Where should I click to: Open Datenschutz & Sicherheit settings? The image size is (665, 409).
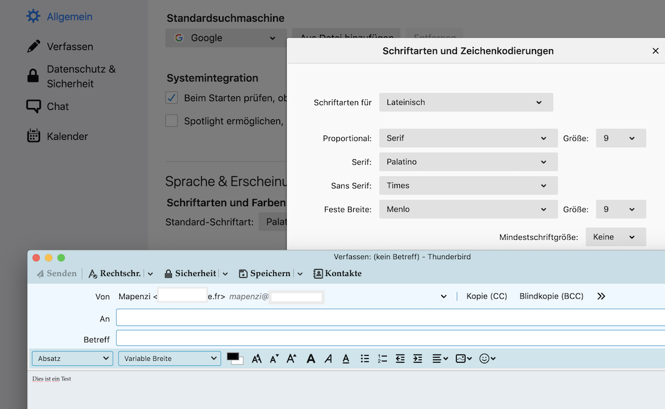click(x=81, y=76)
